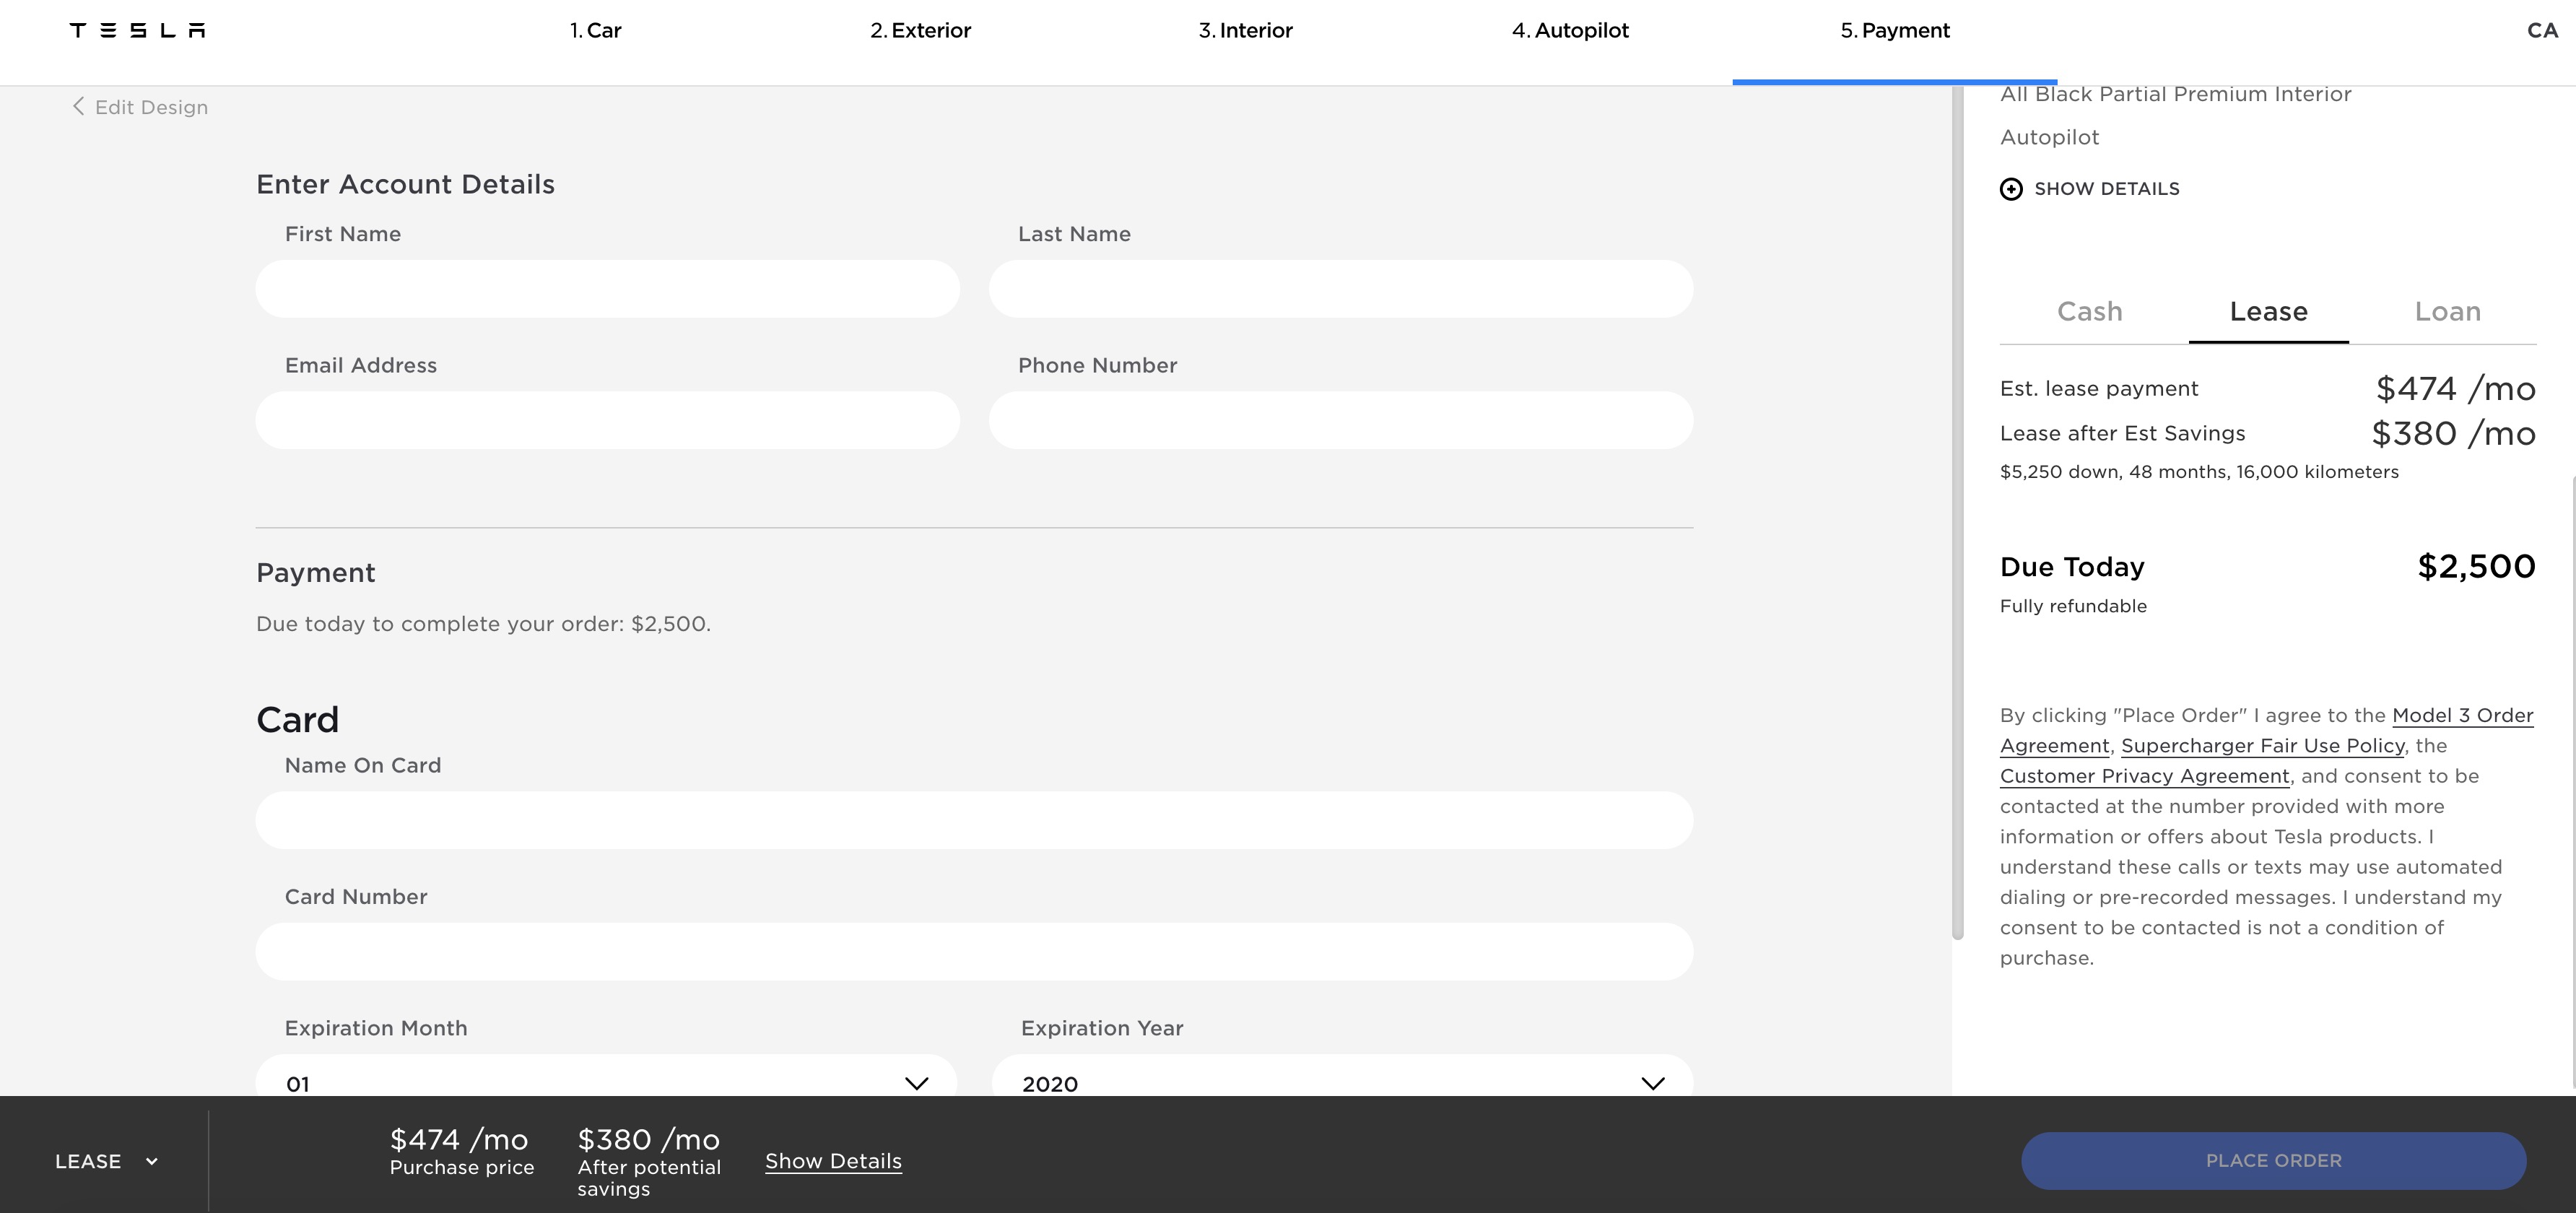The width and height of the screenshot is (2576, 1213).
Task: Navigate to step 4. Autopilot
Action: point(1570,30)
